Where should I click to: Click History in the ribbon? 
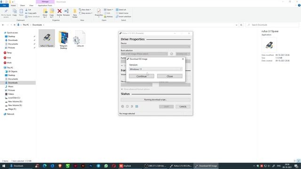(109, 17)
